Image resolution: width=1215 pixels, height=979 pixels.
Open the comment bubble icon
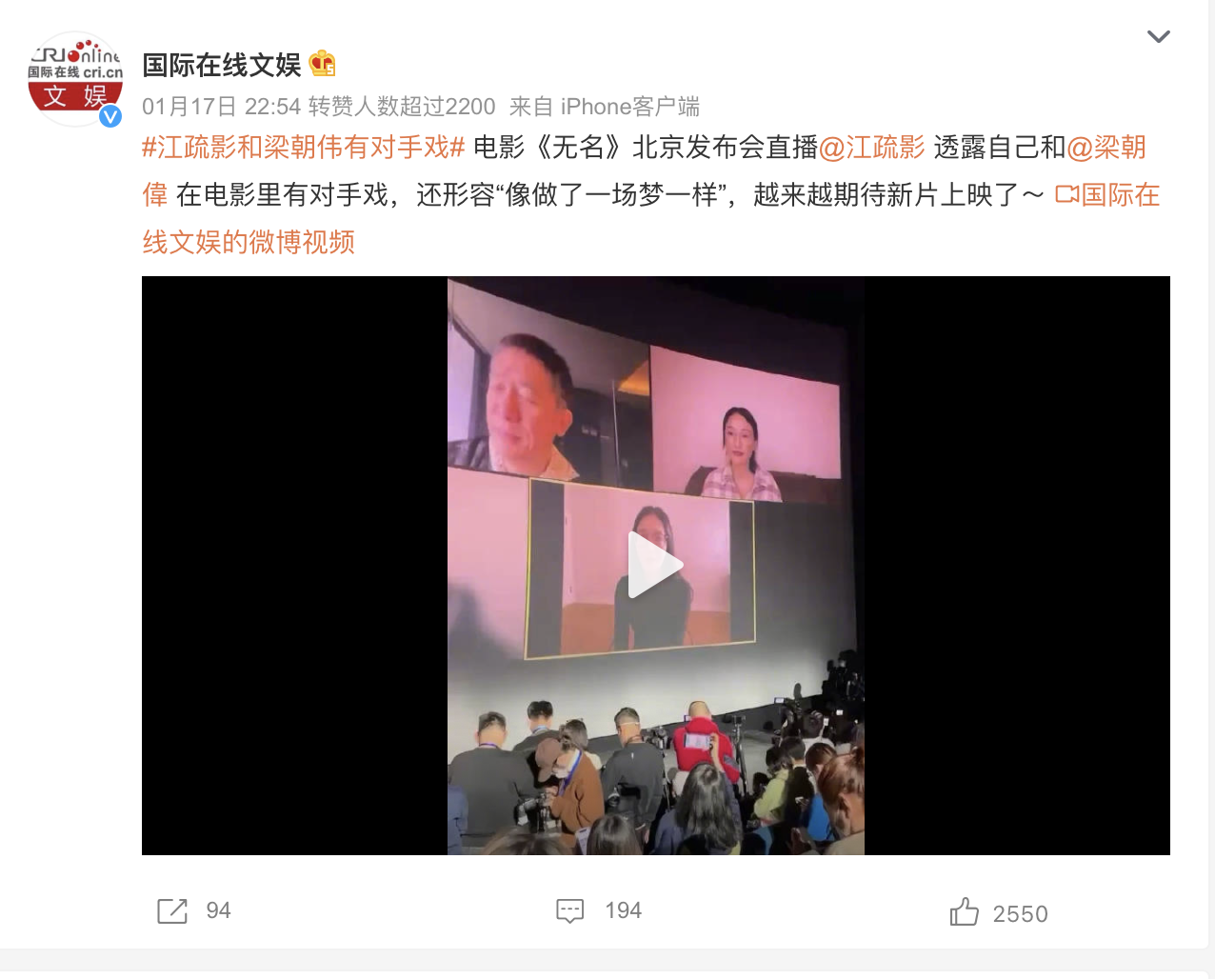pyautogui.click(x=569, y=911)
